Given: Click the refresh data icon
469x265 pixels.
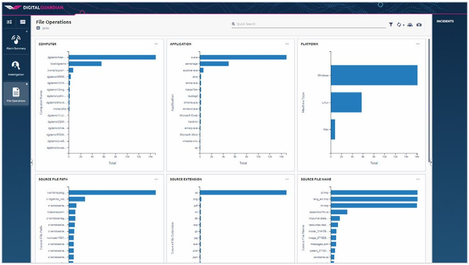Looking at the screenshot, I should tap(399, 25).
